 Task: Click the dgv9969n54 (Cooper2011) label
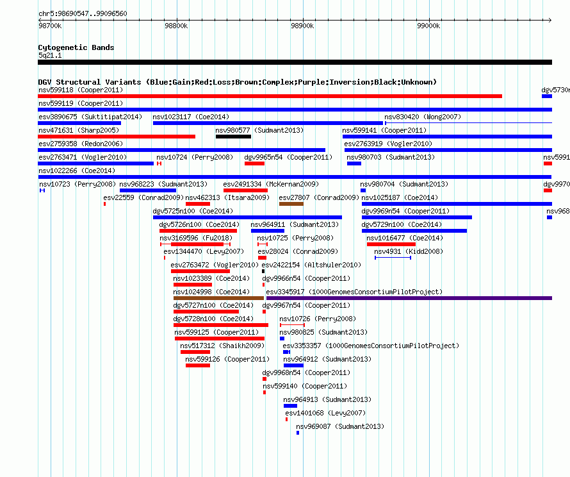(x=405, y=211)
